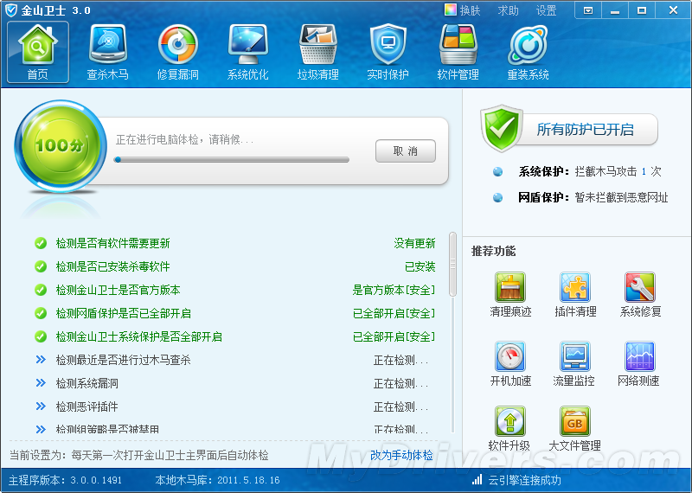Launch 软件升级 software upgrade

coord(509,429)
